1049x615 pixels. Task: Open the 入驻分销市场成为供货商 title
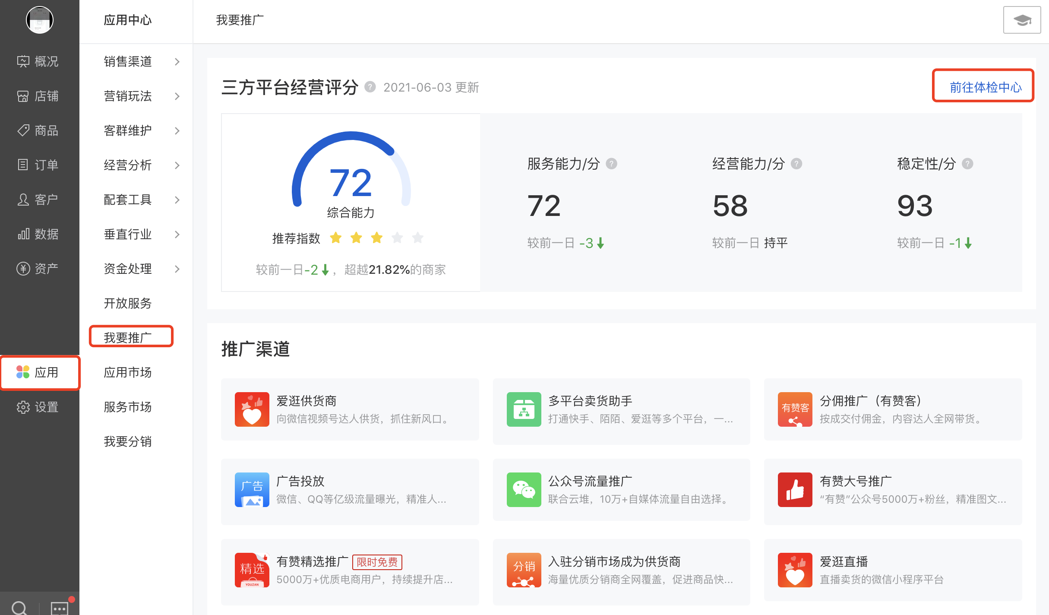pos(614,561)
